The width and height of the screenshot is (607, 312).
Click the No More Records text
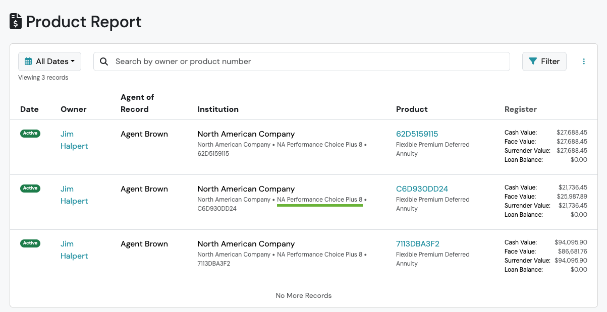click(304, 295)
